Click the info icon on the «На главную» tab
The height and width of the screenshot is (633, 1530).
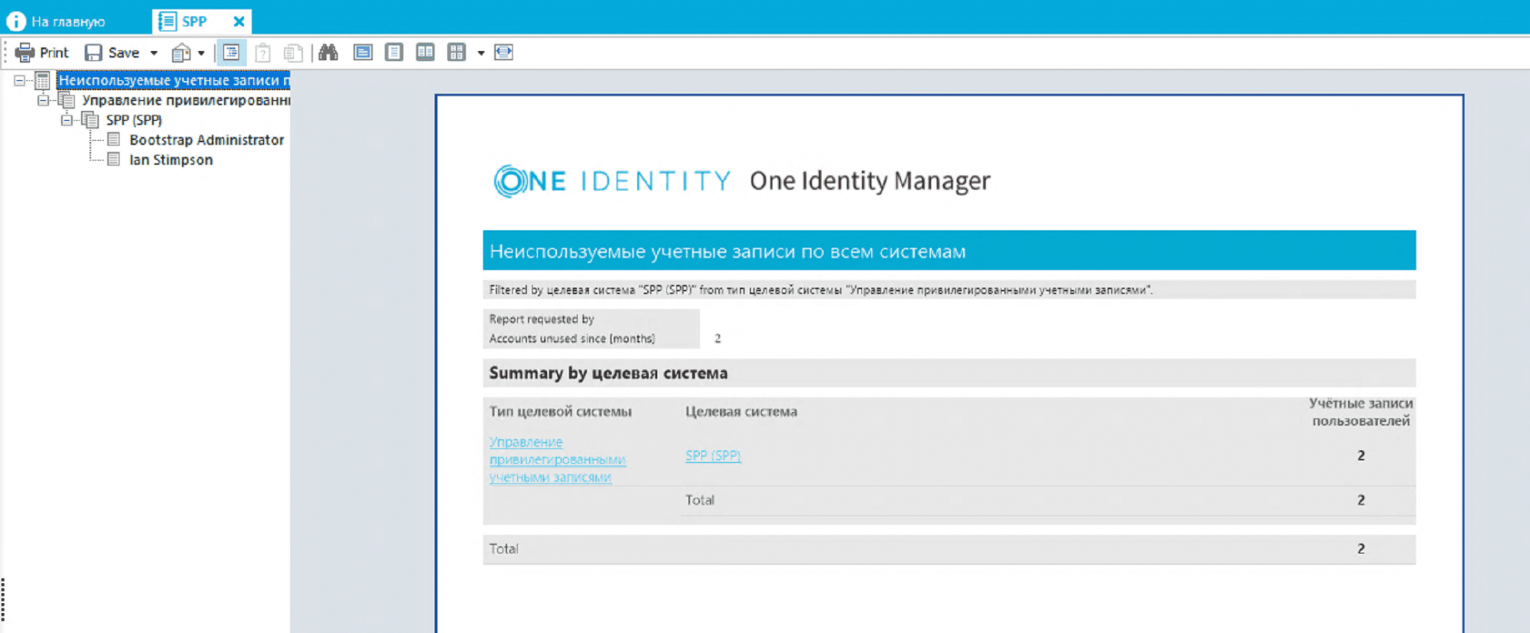[x=15, y=21]
